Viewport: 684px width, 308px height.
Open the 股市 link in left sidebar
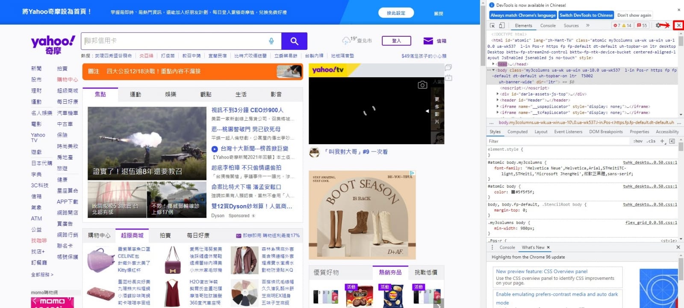point(36,80)
